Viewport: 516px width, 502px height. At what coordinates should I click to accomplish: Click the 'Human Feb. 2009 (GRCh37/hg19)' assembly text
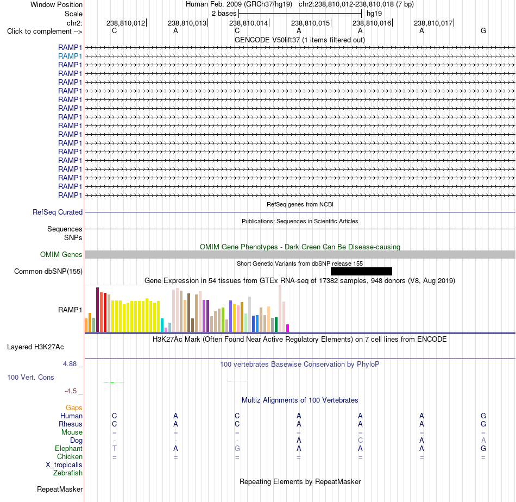239,4
